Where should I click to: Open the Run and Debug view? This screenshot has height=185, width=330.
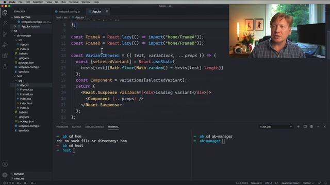pyautogui.click(x=5, y=45)
